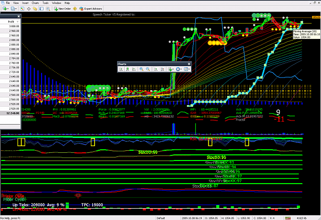This screenshot has width=321, height=220.
Task: Expand the Profiles dropdown arrow
Action: [16, 9]
